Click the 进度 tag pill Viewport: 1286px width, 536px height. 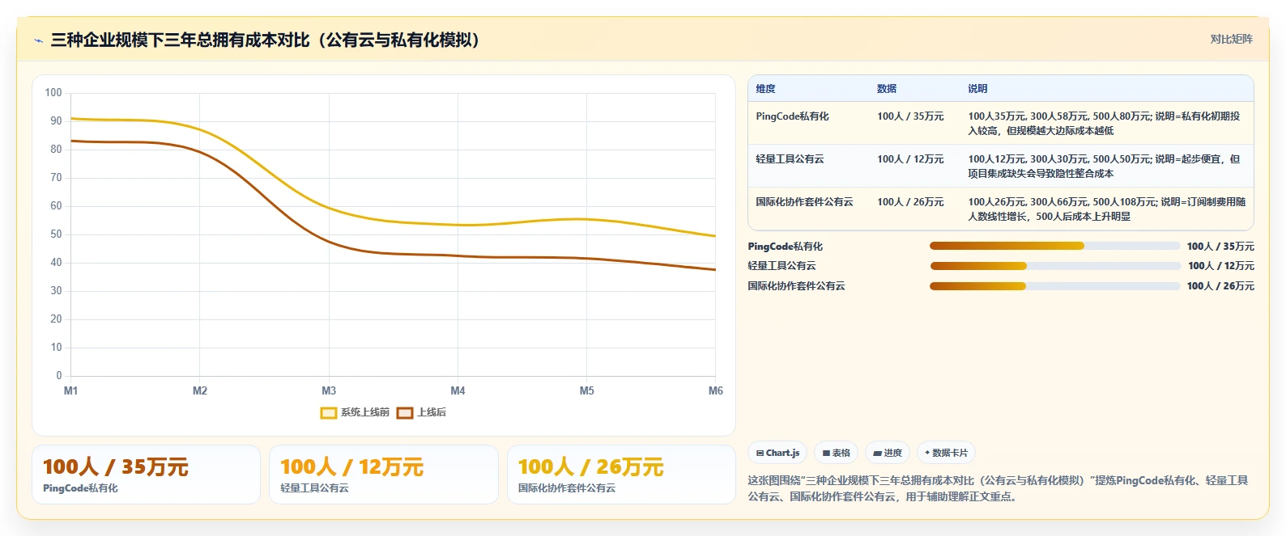click(888, 453)
